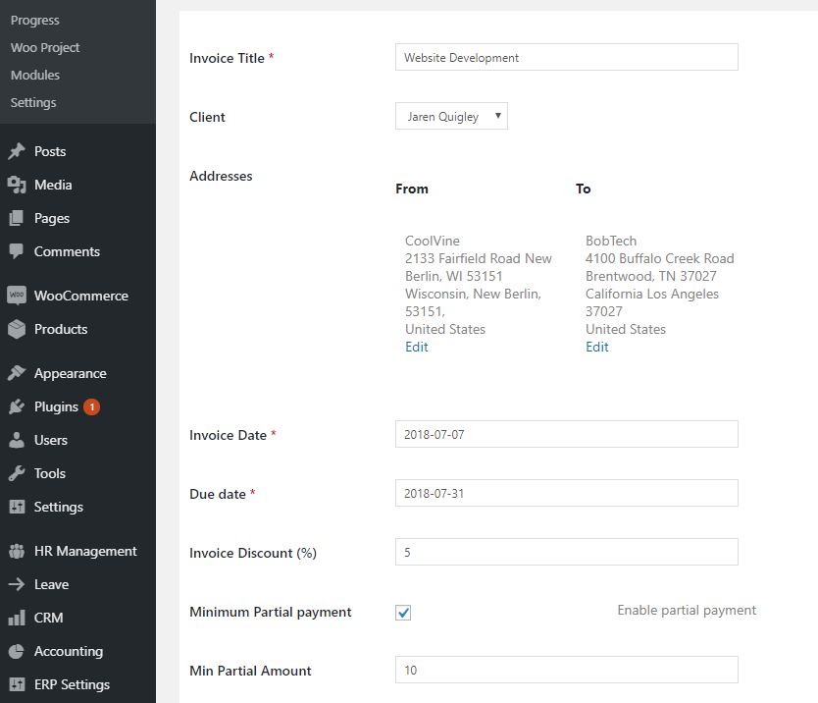Click the Posts pushpin icon
This screenshot has width=818, height=703.
point(17,151)
